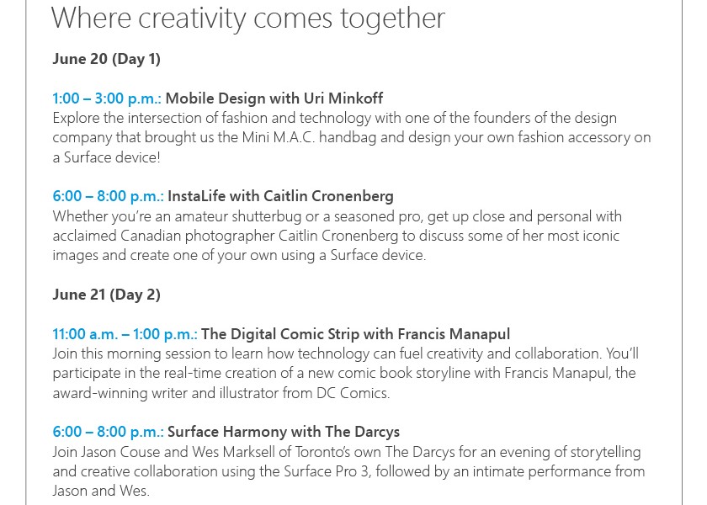Viewport: 707px width, 505px height.
Task: Click the 6:00 – 8:00 p.m. Surface Harmony time link
Action: click(108, 432)
